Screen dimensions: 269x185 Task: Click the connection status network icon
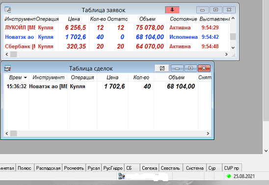click(121, 176)
